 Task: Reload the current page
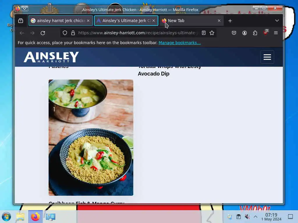[x=43, y=33]
